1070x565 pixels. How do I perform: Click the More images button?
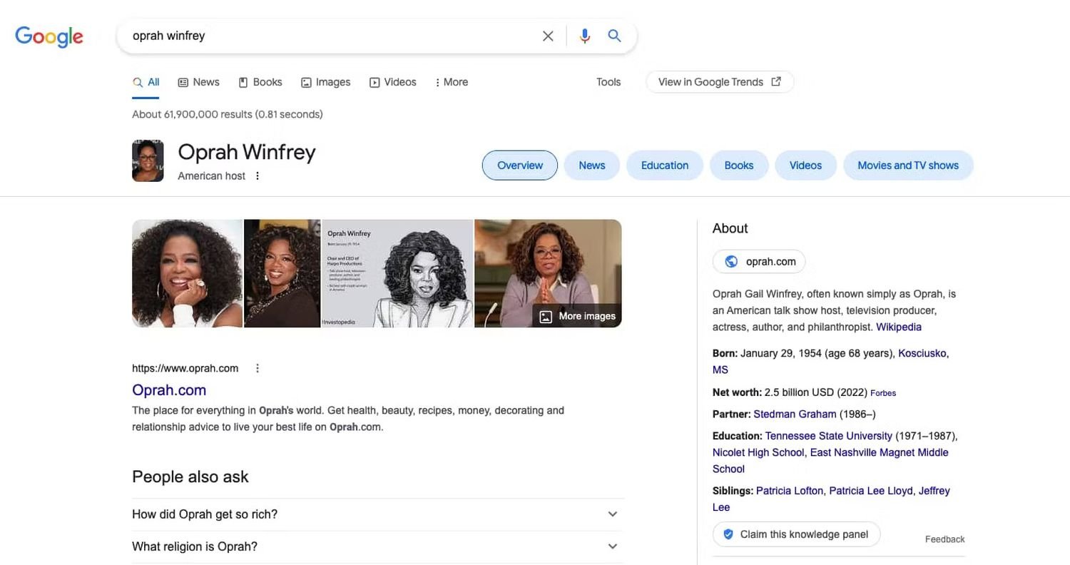pyautogui.click(x=577, y=316)
